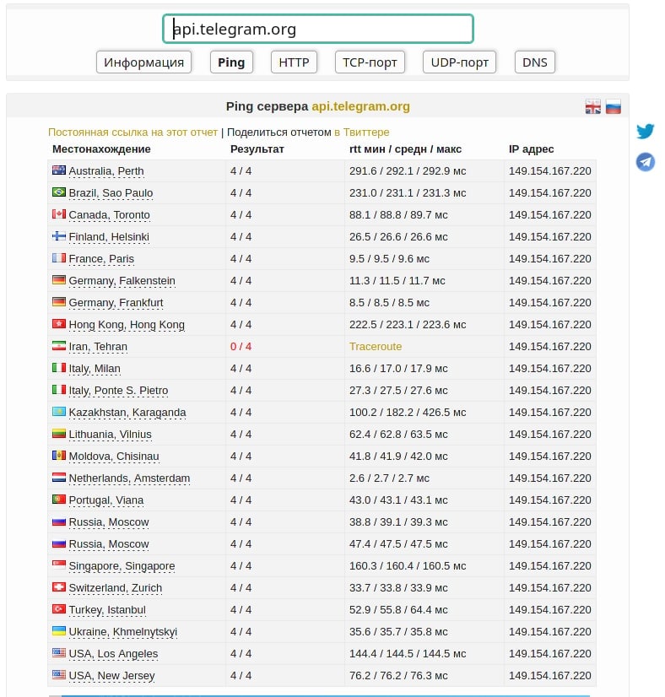Click the 100.2 / 182.2 / 426.5 мс value

408,413
